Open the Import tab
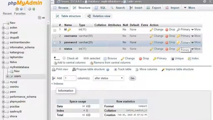The image size is (213, 120). click(x=172, y=8)
